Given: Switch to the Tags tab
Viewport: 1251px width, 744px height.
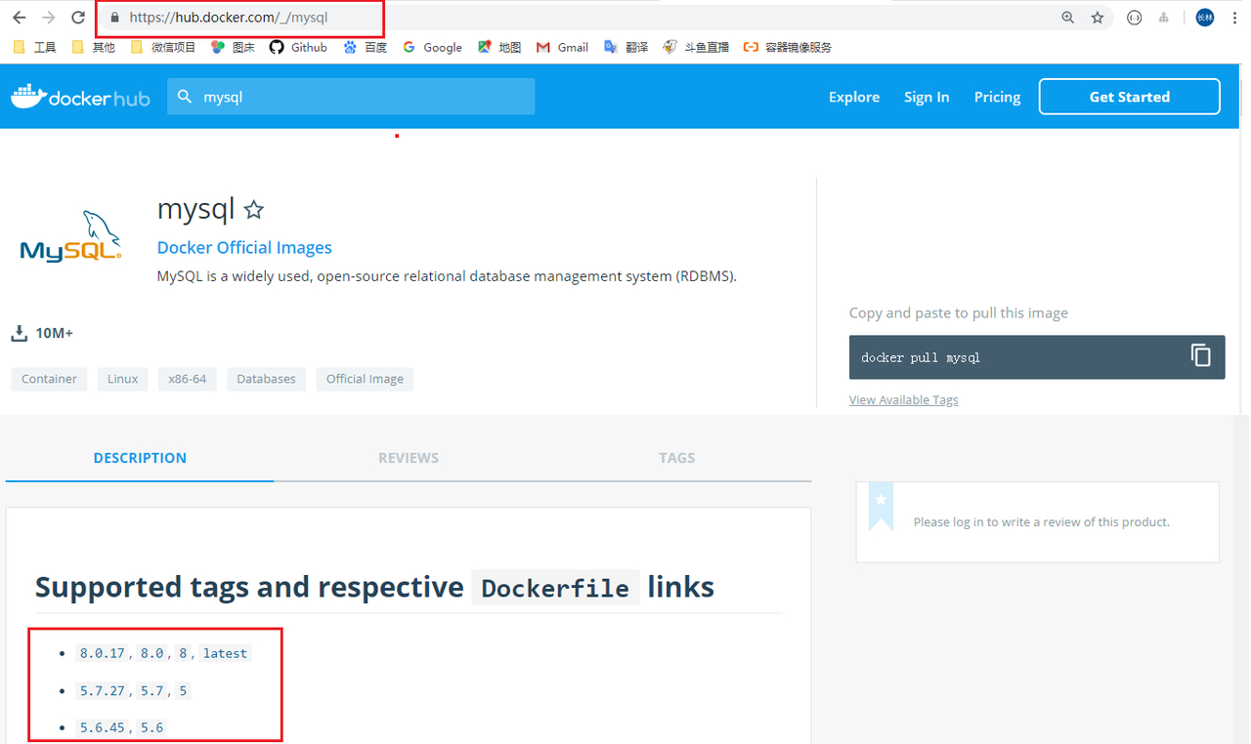Looking at the screenshot, I should [676, 458].
